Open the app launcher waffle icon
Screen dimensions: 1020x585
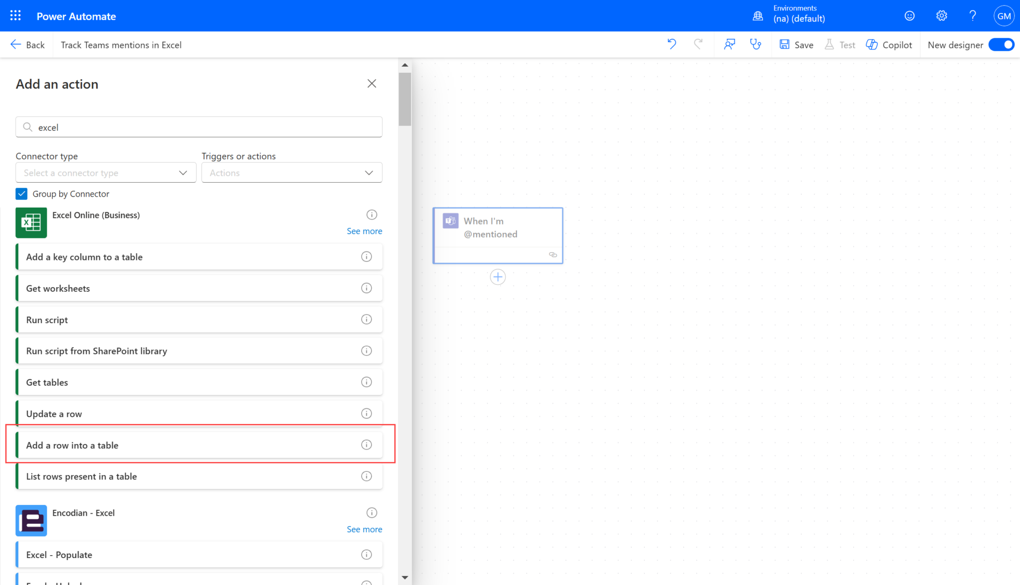[15, 16]
